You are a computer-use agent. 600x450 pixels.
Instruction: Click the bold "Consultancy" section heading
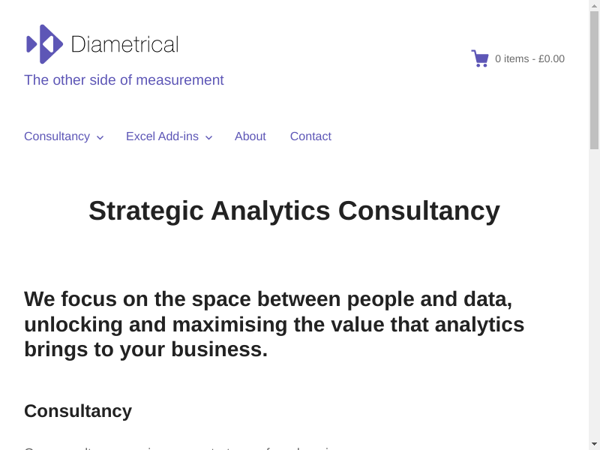[78, 411]
